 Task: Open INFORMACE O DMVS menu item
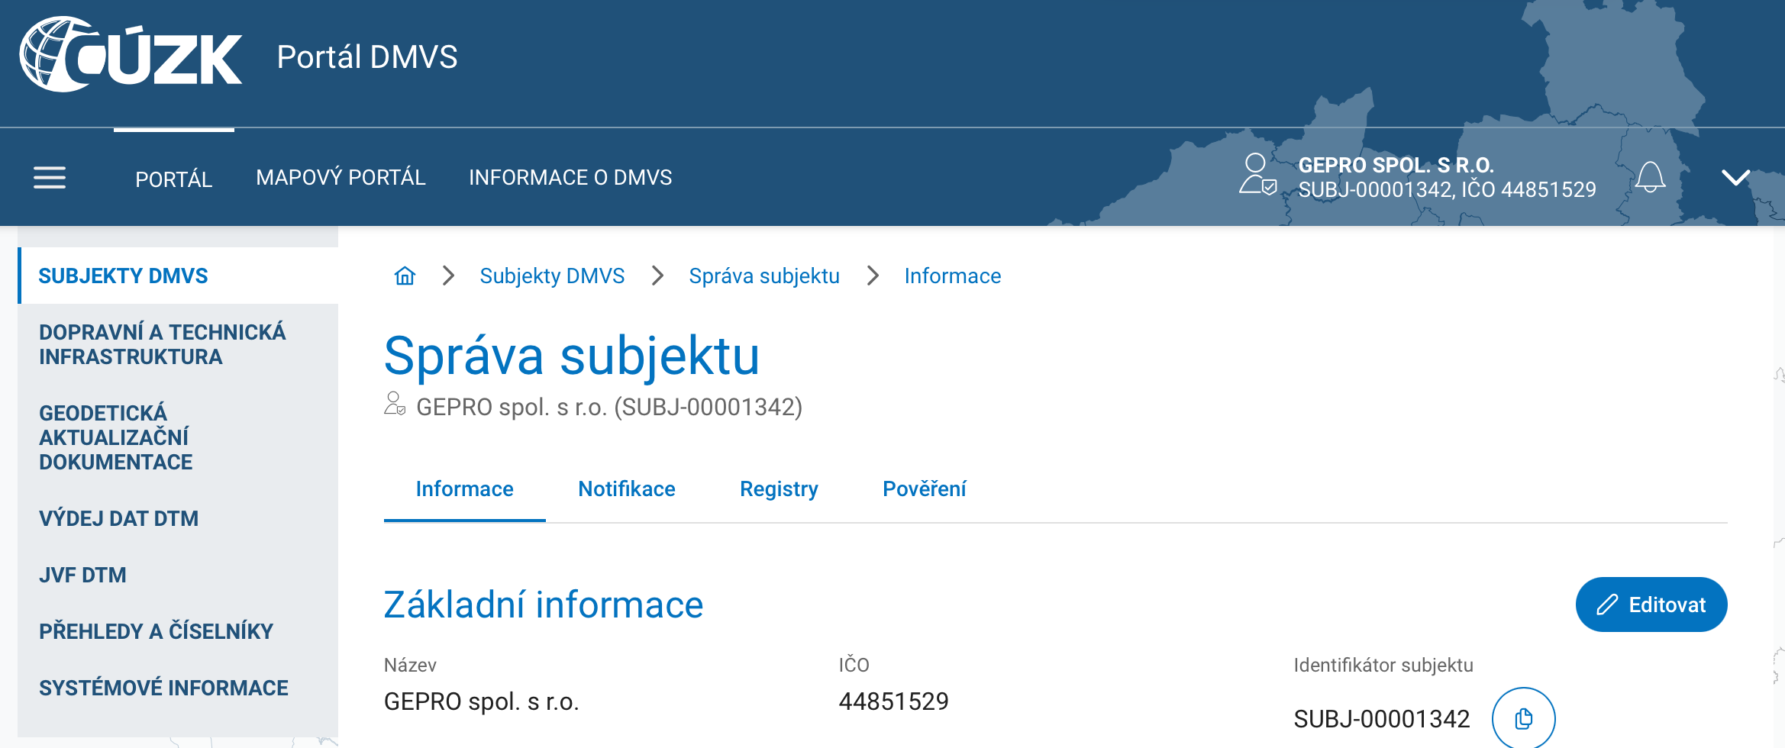(570, 178)
